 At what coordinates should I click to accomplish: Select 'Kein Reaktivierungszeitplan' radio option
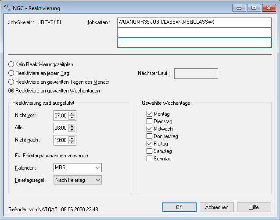[x=11, y=64]
